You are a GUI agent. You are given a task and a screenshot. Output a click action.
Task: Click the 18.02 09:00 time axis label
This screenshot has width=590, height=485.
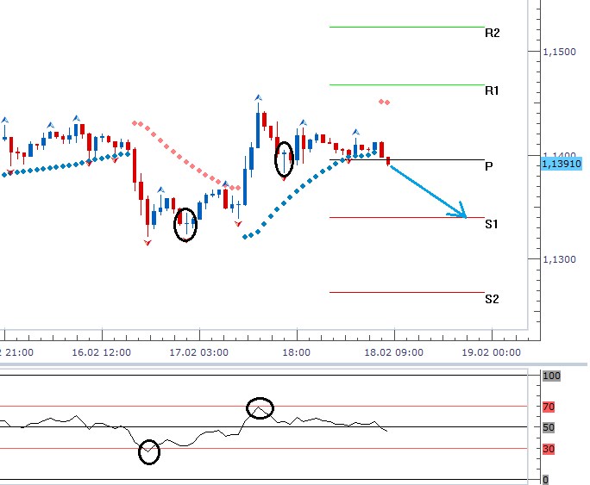393,352
